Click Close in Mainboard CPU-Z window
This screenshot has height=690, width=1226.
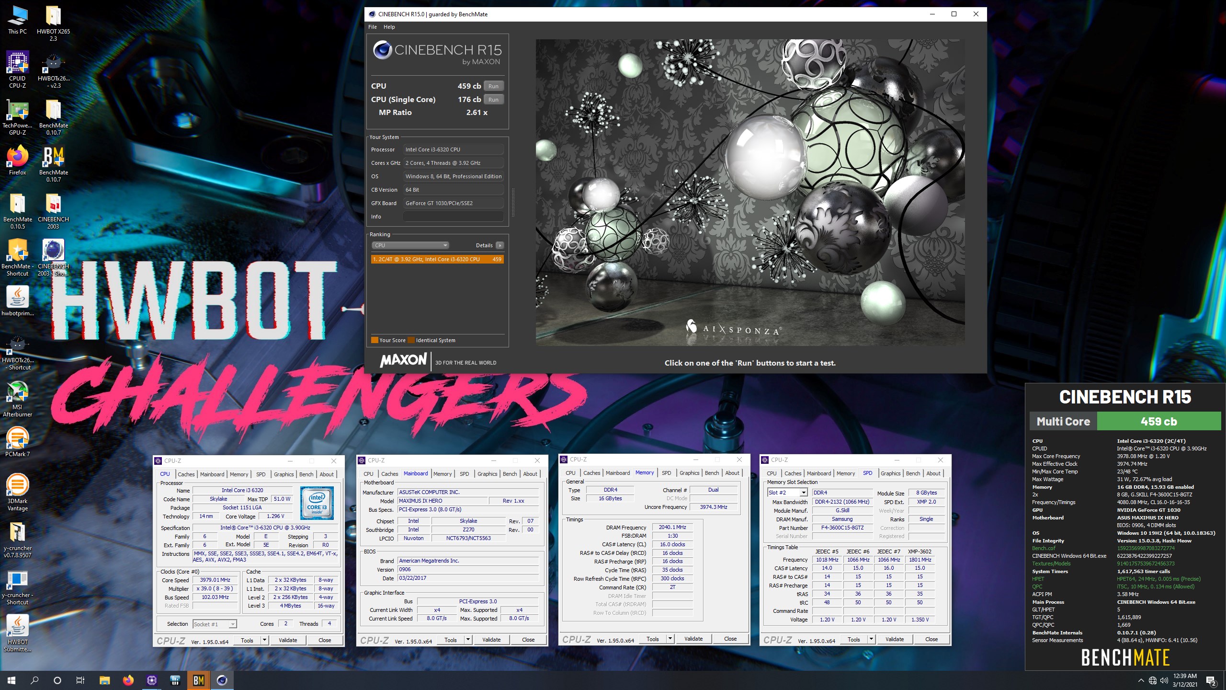coord(528,640)
